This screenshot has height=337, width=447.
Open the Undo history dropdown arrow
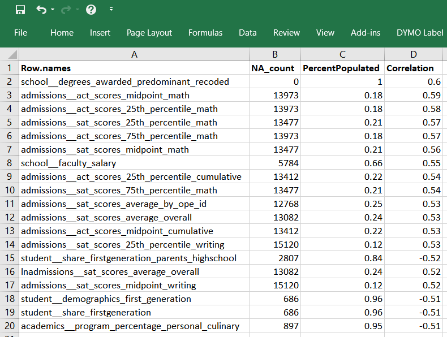pyautogui.click(x=53, y=10)
